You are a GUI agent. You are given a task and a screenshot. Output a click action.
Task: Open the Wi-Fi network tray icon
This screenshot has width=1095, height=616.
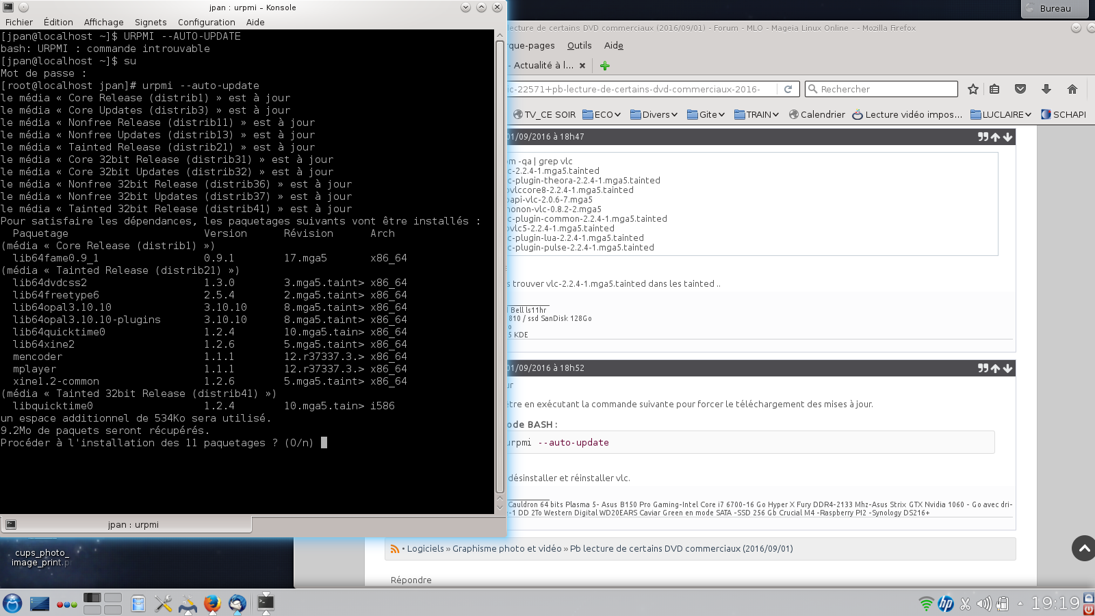926,603
